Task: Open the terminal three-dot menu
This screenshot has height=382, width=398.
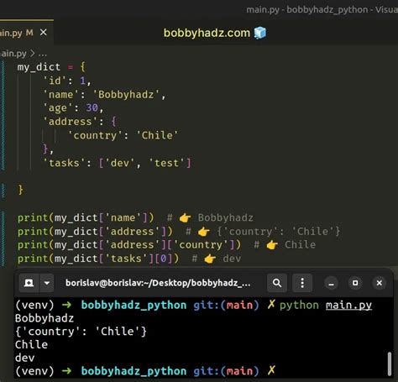Action: click(302, 283)
